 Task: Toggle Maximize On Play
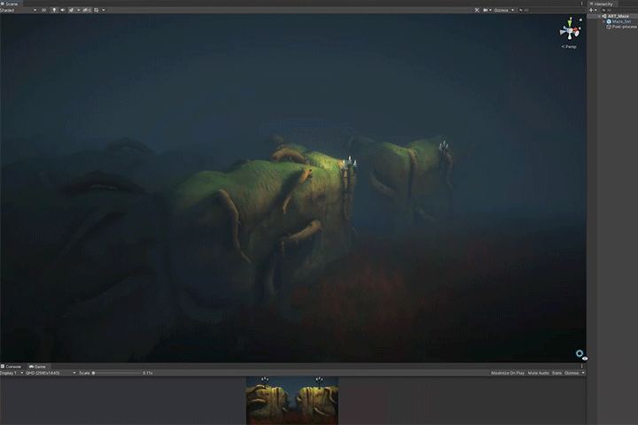[x=508, y=373]
